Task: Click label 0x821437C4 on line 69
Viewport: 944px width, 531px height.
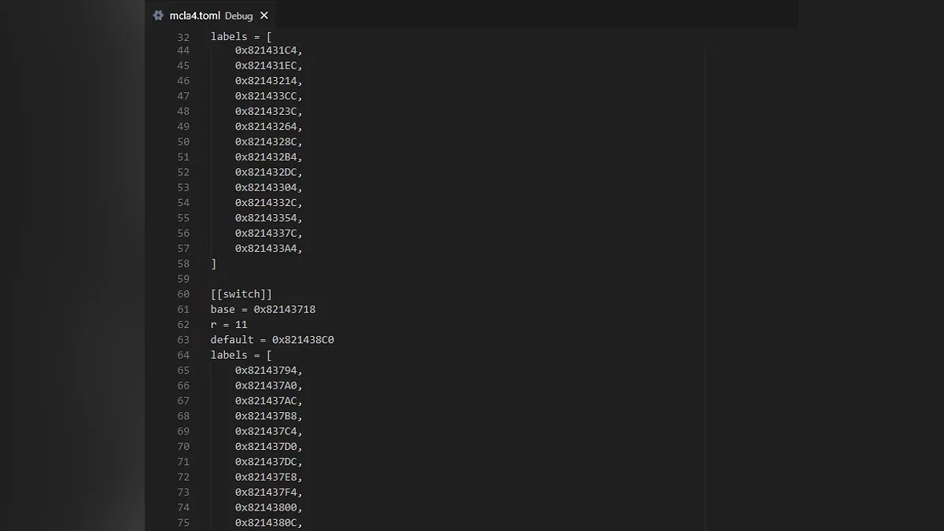Action: pos(266,431)
